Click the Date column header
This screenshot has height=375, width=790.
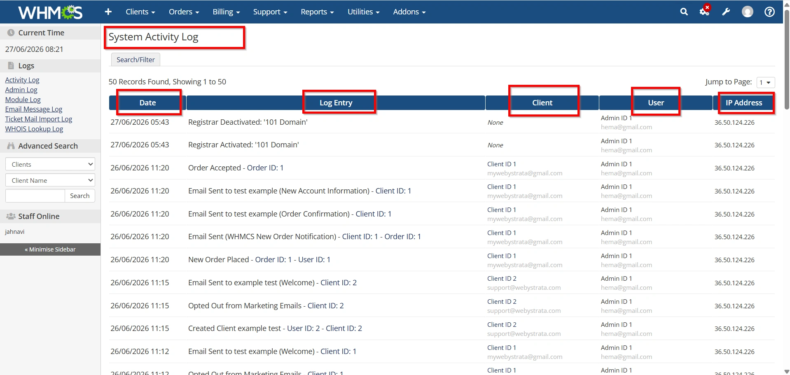(x=147, y=103)
